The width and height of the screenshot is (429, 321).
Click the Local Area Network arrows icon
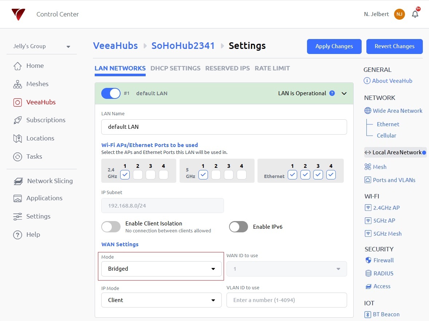pos(368,152)
